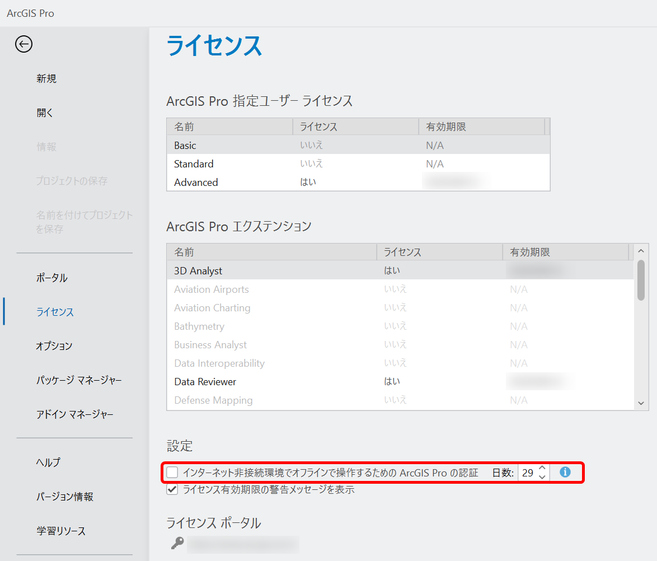
Task: Click the back arrow icon
Action: 24,44
